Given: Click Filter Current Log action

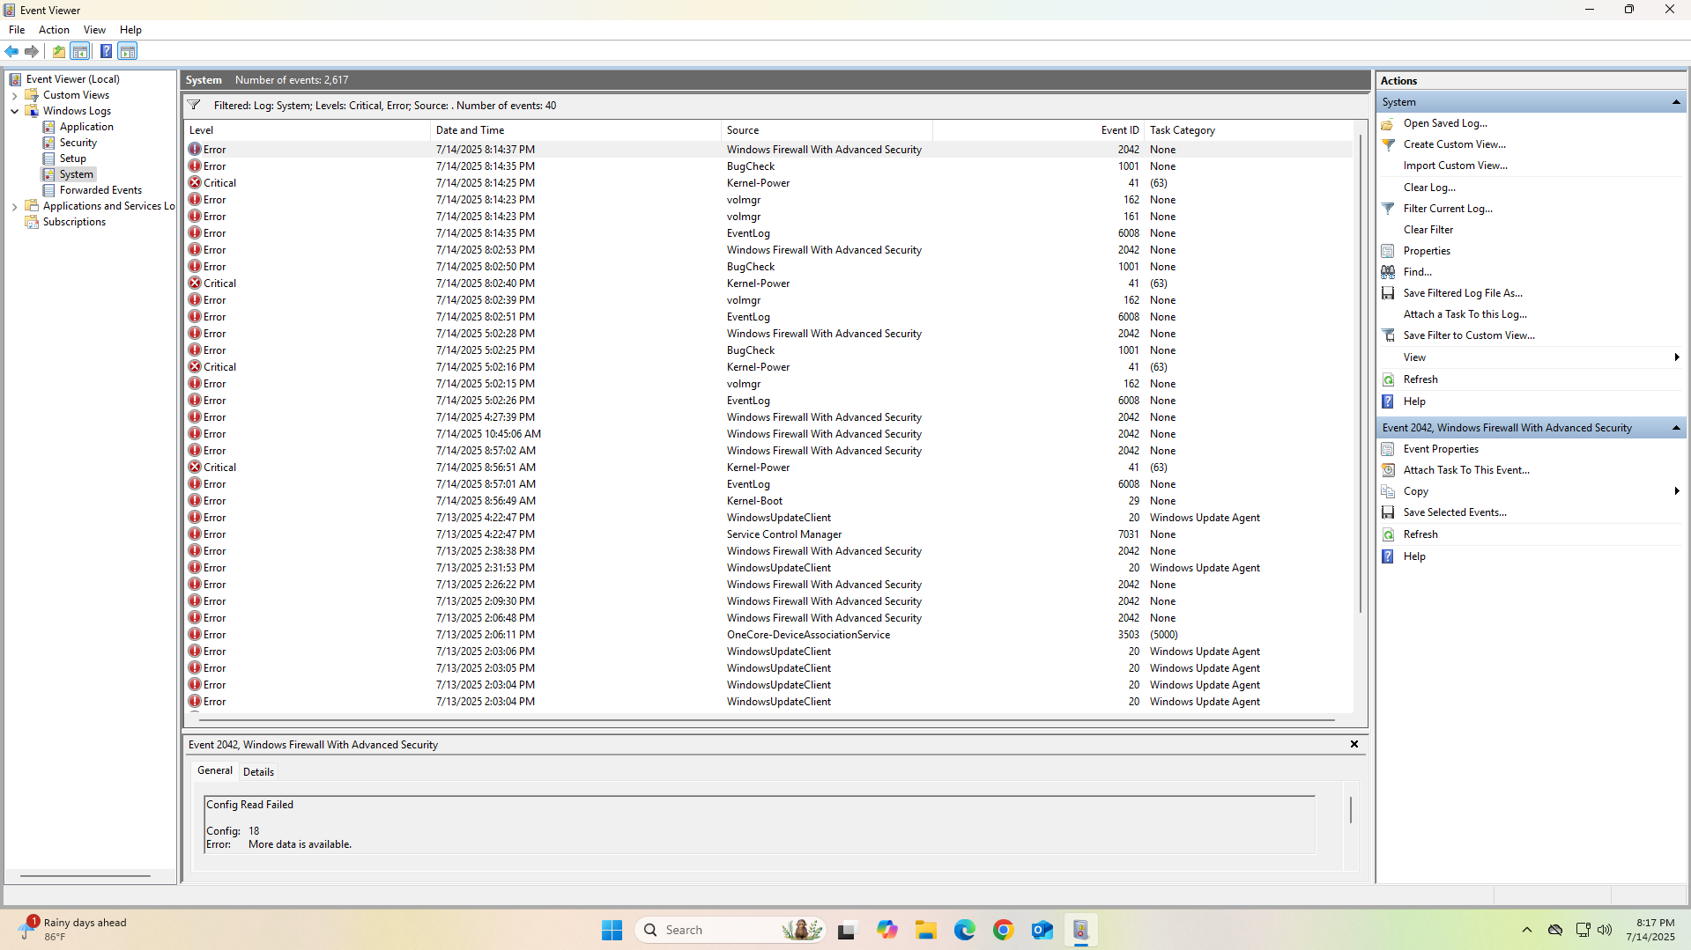Looking at the screenshot, I should point(1447,209).
